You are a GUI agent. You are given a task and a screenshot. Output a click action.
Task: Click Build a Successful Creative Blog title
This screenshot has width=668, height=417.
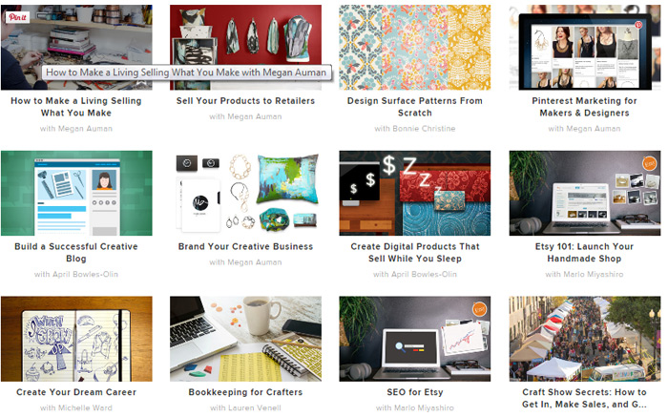[x=76, y=253]
